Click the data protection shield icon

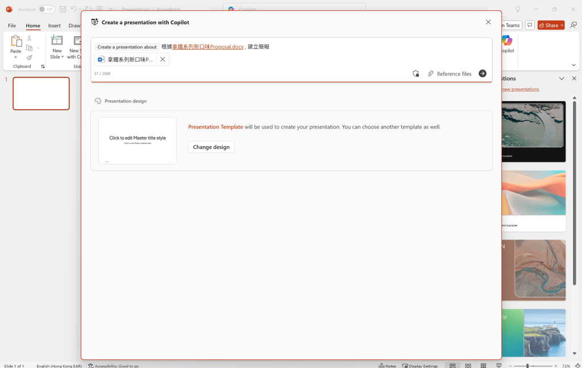click(415, 73)
